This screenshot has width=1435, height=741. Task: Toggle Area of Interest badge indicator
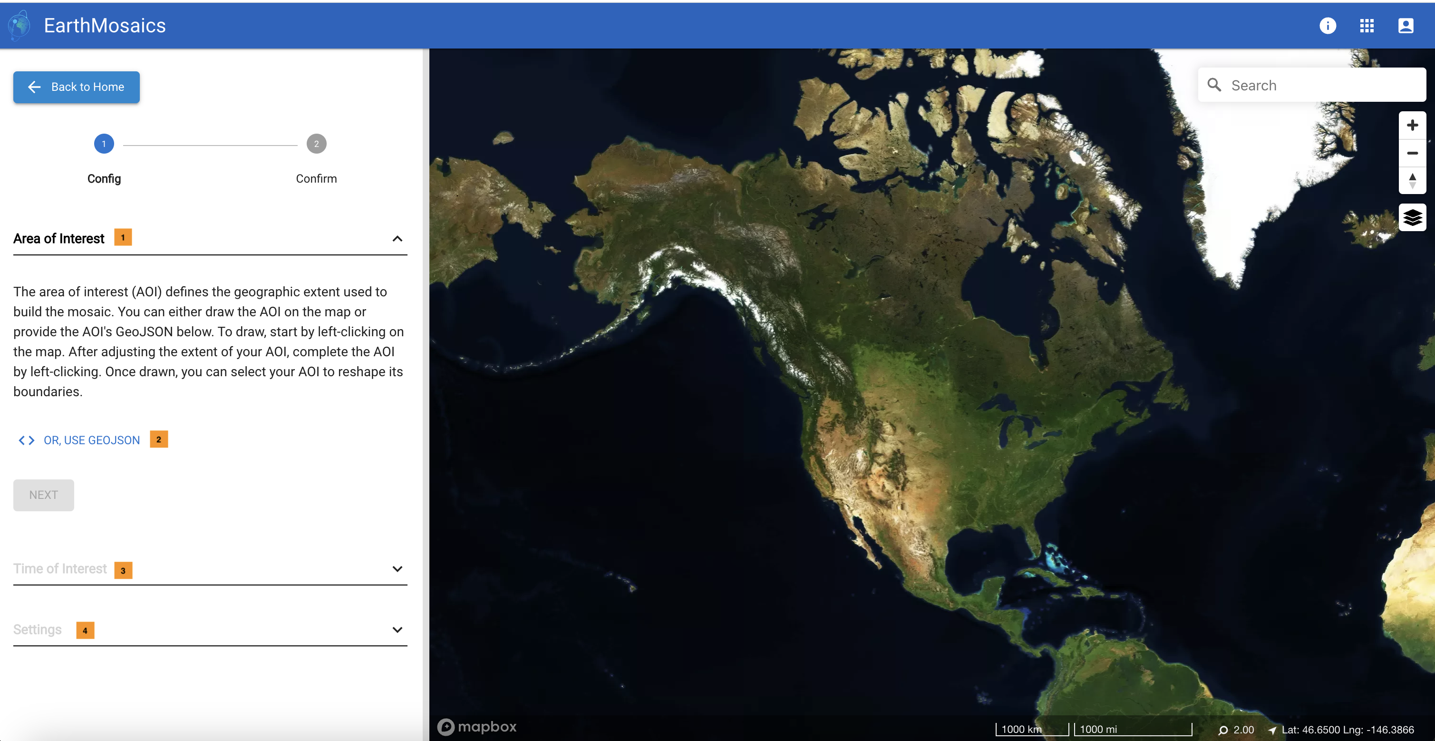click(123, 237)
